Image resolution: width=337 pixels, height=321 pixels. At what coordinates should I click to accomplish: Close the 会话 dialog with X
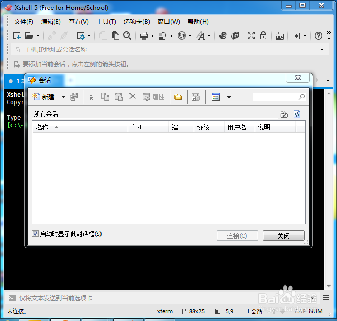(298, 78)
